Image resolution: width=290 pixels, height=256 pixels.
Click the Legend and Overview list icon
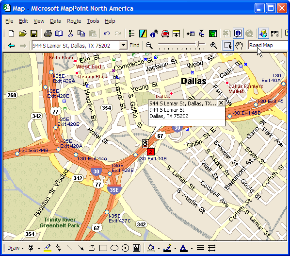(131, 34)
